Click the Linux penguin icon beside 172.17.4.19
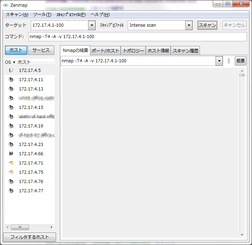The height and width of the screenshot is (245, 252). 11,126
